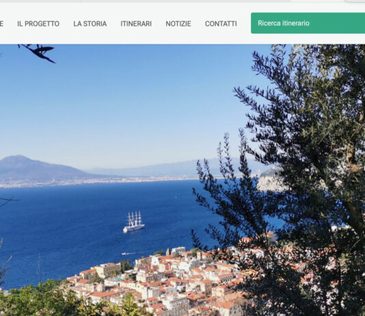
Task: Navigate to the CONTATTI page
Action: coord(221,24)
